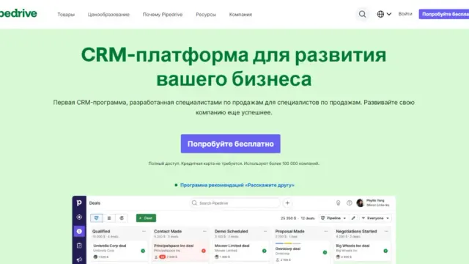469x264 pixels.
Task: Open the Почему Pipedrive menu
Action: [163, 15]
